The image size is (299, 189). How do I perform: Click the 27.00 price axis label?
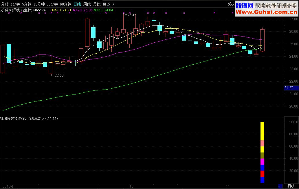[294, 19]
